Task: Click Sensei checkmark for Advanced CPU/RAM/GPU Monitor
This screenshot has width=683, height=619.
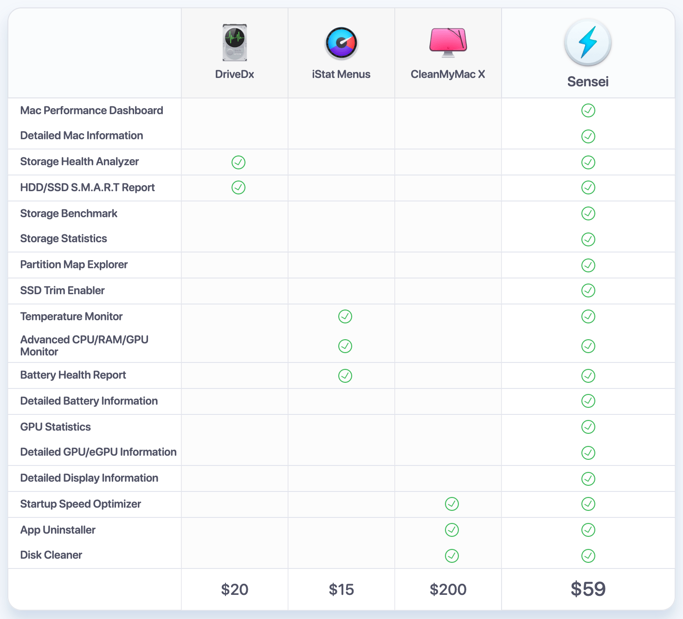Action: pos(588,346)
